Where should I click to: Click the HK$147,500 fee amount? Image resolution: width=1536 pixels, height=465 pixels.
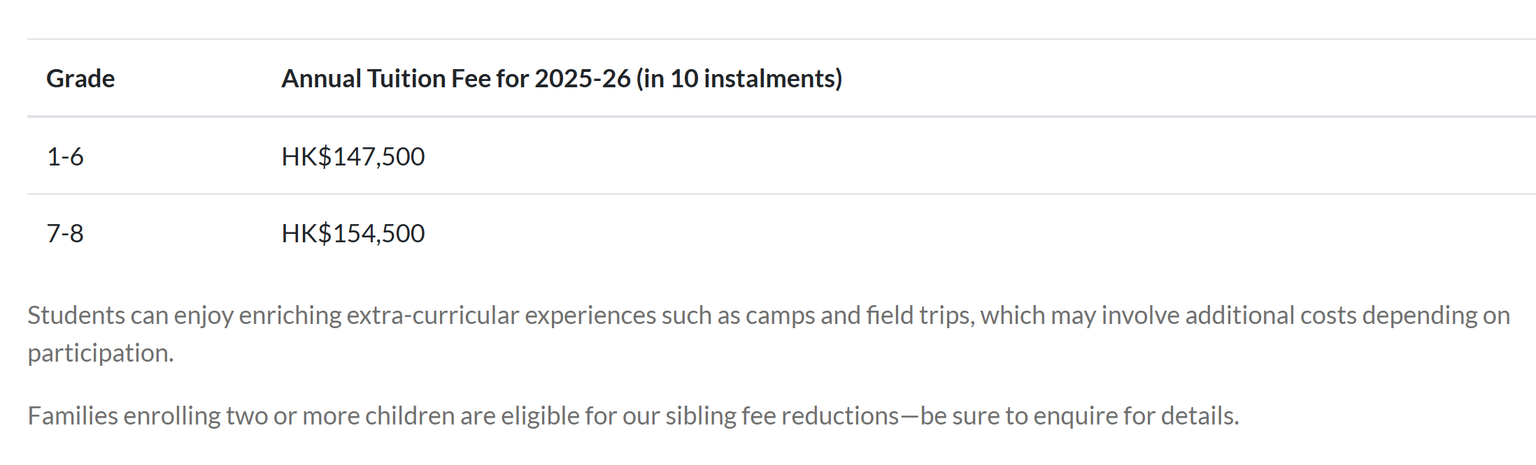353,156
